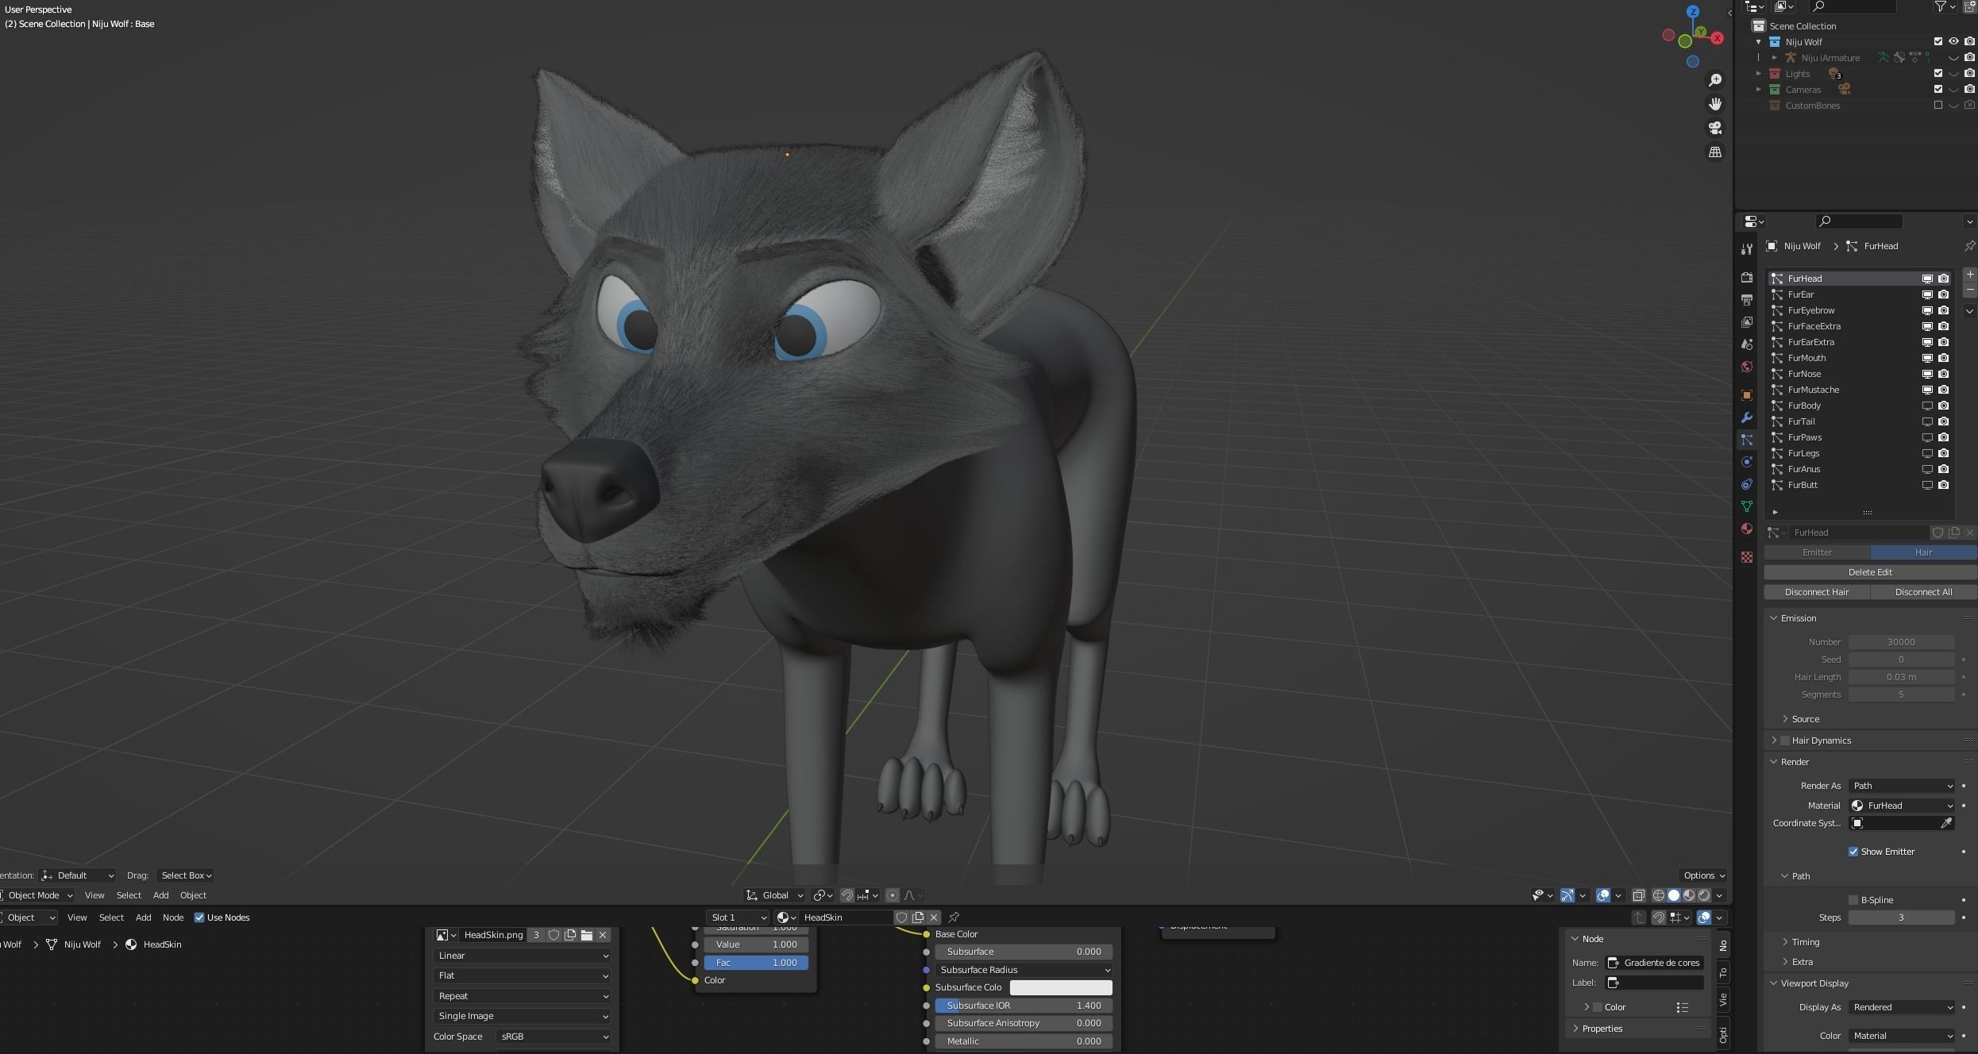
Task: Open the Output properties tab icon
Action: pos(1746,300)
